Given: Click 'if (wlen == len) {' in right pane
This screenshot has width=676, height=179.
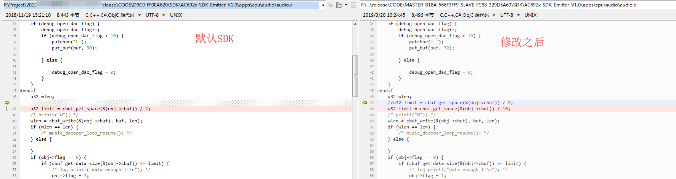Looking at the screenshot, I should (412, 127).
